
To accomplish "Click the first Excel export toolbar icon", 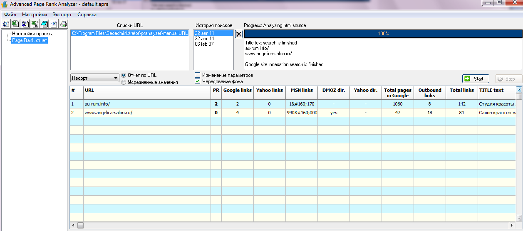I will (x=15, y=24).
